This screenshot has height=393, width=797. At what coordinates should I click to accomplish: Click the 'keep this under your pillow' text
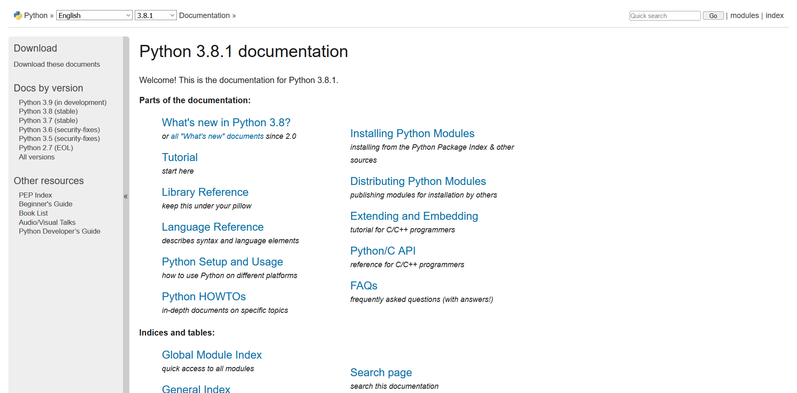click(x=207, y=206)
